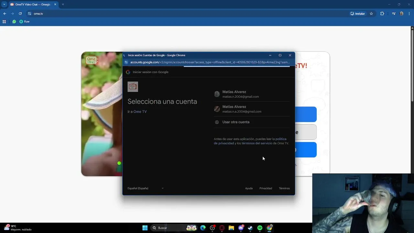The width and height of the screenshot is (414, 233).
Task: Open the weather widget showing 18°C
Action: coord(18,228)
